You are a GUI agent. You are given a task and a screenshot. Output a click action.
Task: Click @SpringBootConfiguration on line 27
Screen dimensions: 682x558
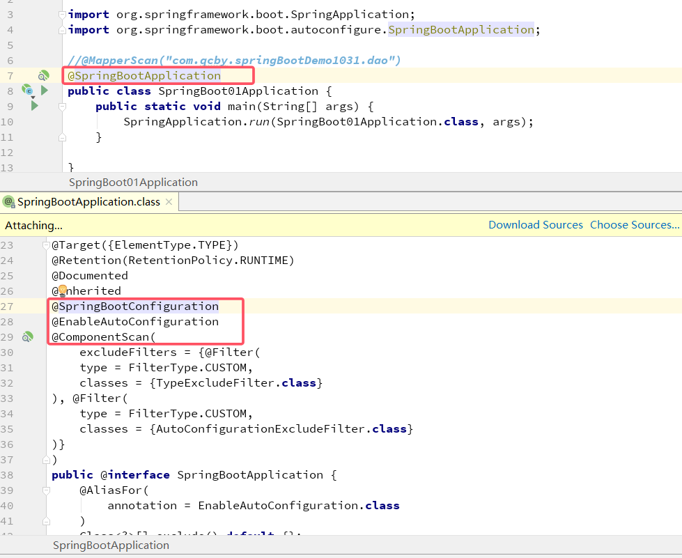pyautogui.click(x=135, y=307)
